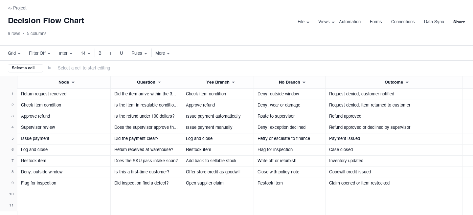Select the 'Issue payment' Node cell
This screenshot has width=473, height=215.
(x=64, y=139)
